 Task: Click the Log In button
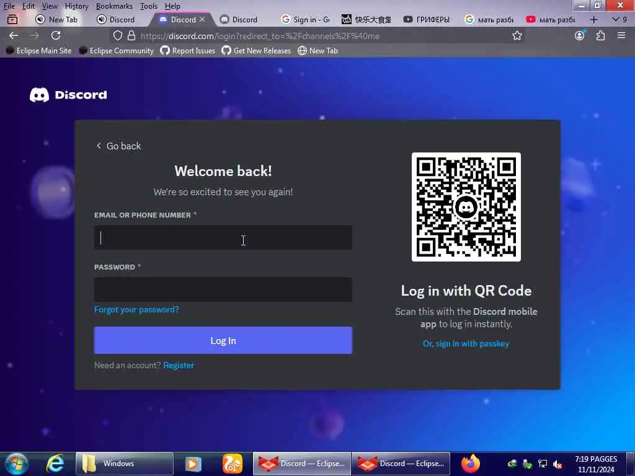coord(223,340)
